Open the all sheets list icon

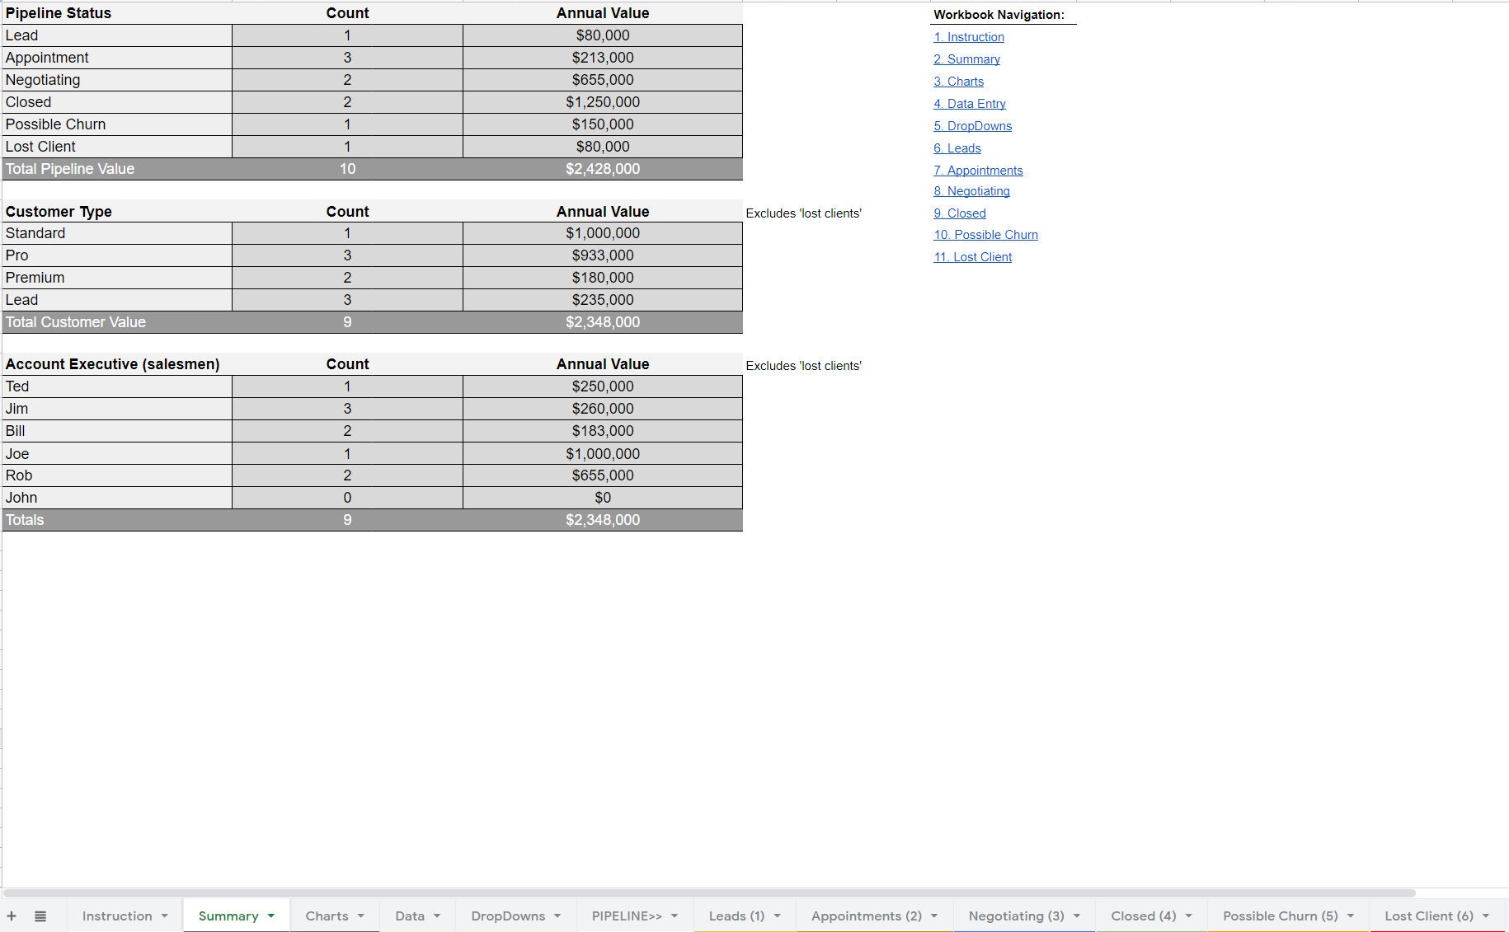[39, 916]
